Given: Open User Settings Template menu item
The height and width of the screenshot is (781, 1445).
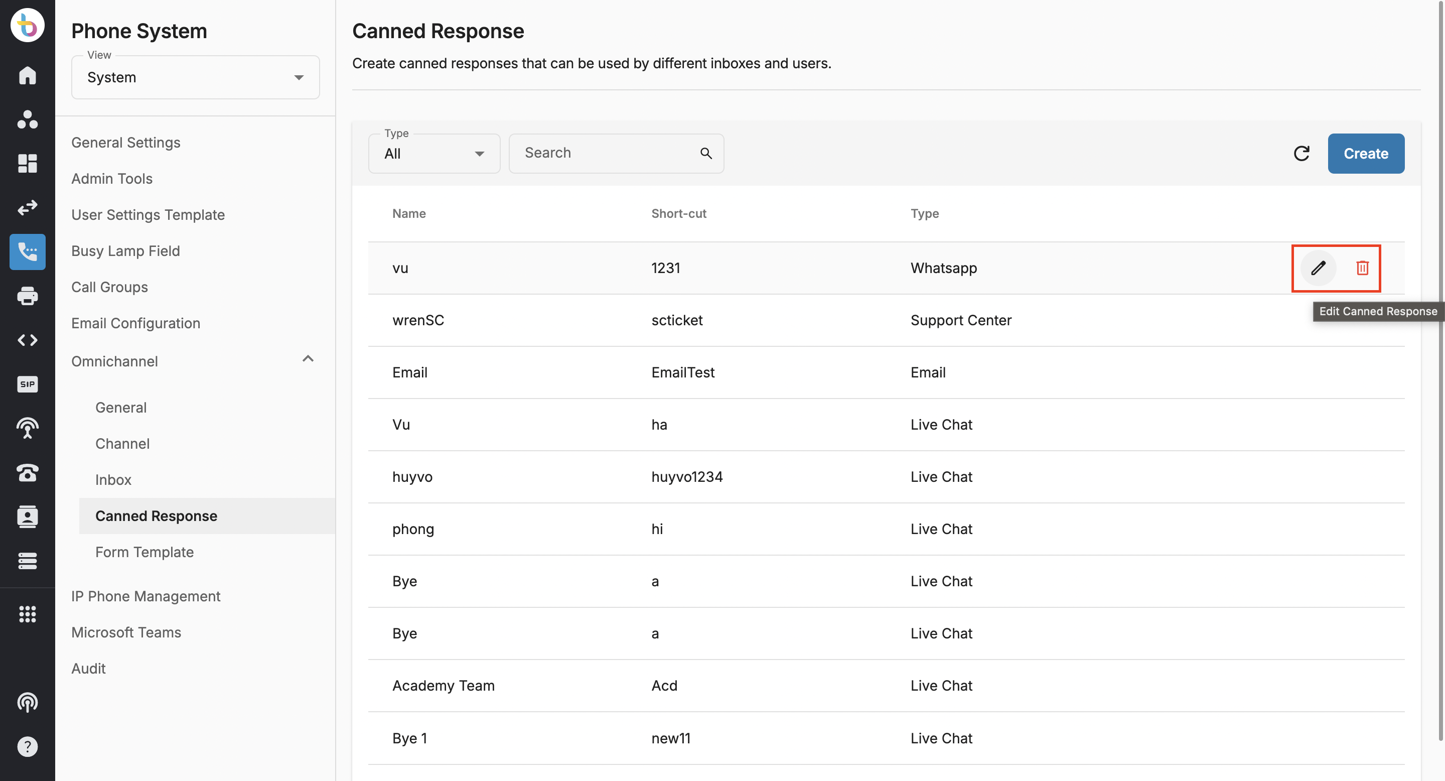Looking at the screenshot, I should 148,214.
